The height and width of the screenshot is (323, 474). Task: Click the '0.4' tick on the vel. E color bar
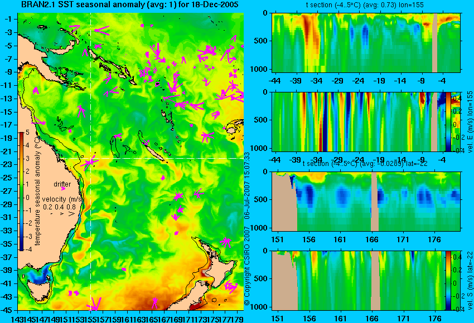457,99
